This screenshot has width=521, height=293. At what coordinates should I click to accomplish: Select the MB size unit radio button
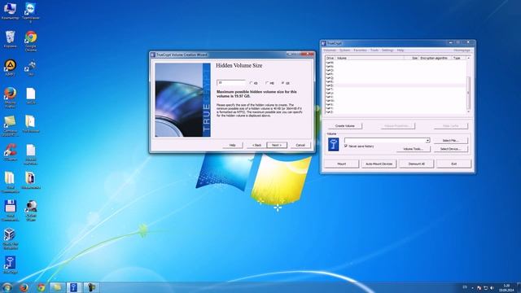click(x=269, y=83)
